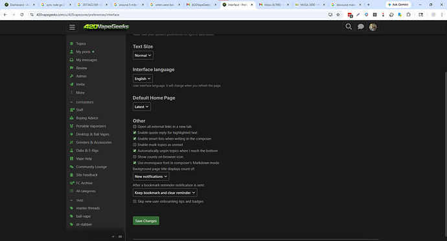Viewport: 447px width, 241px height.
Task: Click the Portable Vaporizers category icon
Action: (71, 126)
